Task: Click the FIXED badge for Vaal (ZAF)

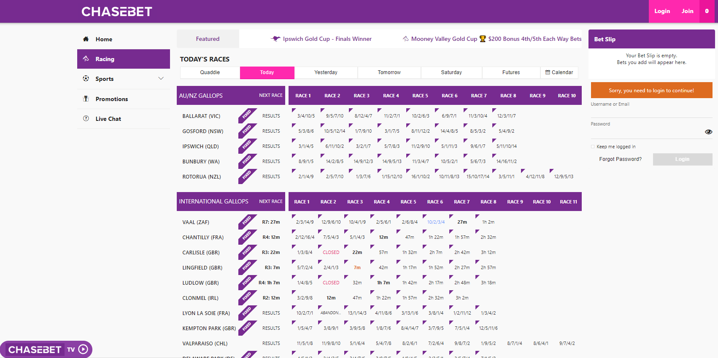Action: point(247,222)
